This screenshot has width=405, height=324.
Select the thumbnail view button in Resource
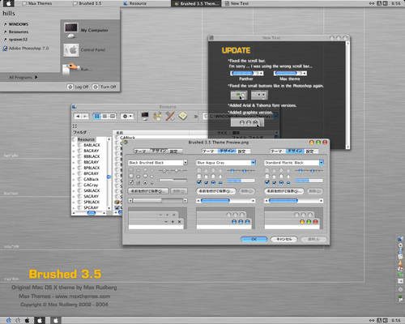113,116
